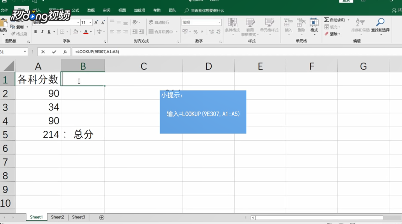
Task: Increase font size
Action: [96, 22]
